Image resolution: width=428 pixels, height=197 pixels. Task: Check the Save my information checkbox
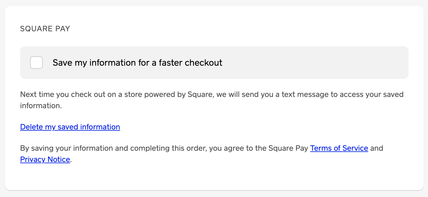[x=36, y=63]
